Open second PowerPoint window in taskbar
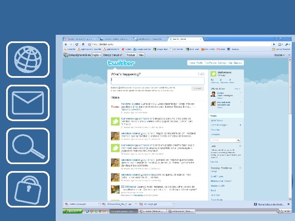 [181, 211]
